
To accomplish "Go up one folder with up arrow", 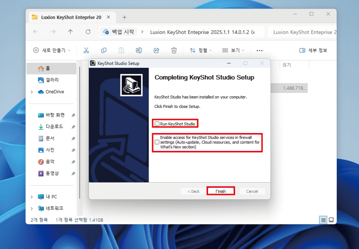I will [x=70, y=32].
